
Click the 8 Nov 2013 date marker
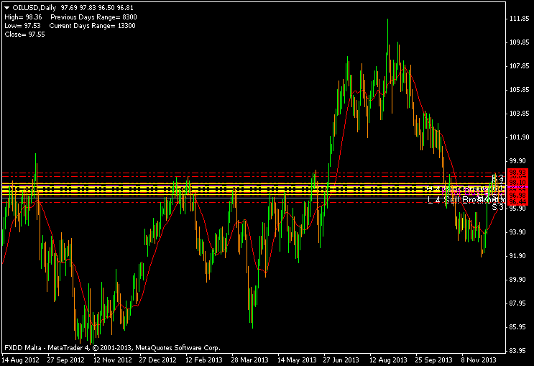(479, 359)
